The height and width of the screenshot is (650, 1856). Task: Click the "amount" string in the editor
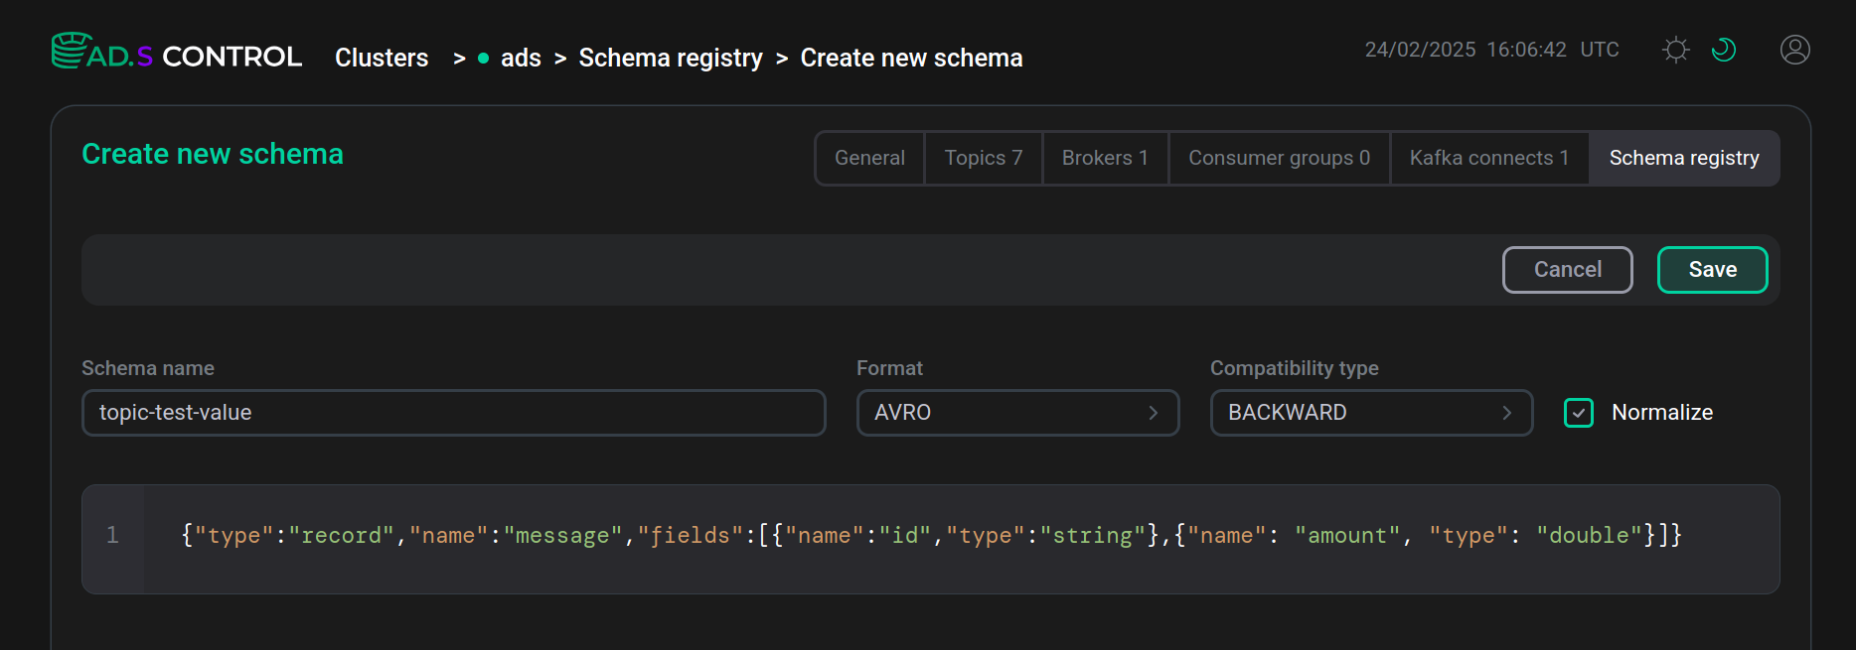(1347, 536)
